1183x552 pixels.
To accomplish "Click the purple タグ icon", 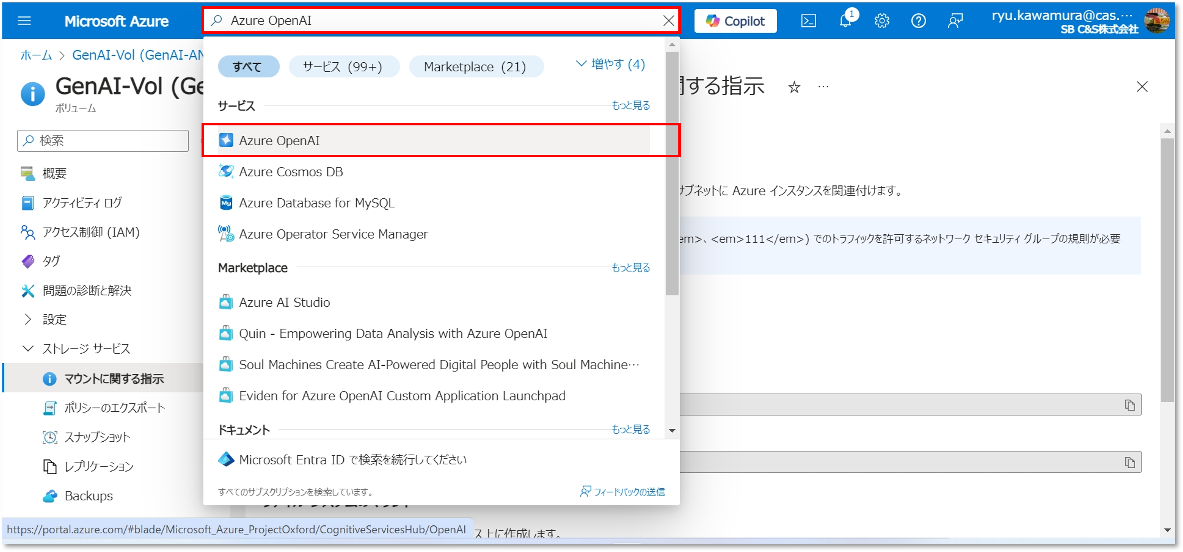I will [x=27, y=261].
